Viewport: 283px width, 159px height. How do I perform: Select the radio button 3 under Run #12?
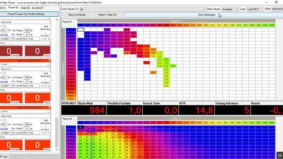(3, 120)
